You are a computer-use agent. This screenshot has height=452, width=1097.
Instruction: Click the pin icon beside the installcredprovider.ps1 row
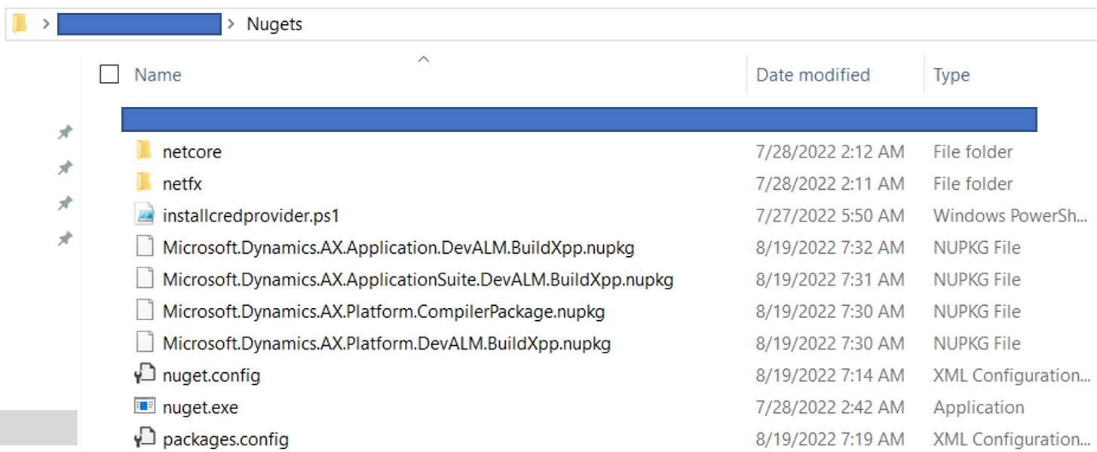66,203
